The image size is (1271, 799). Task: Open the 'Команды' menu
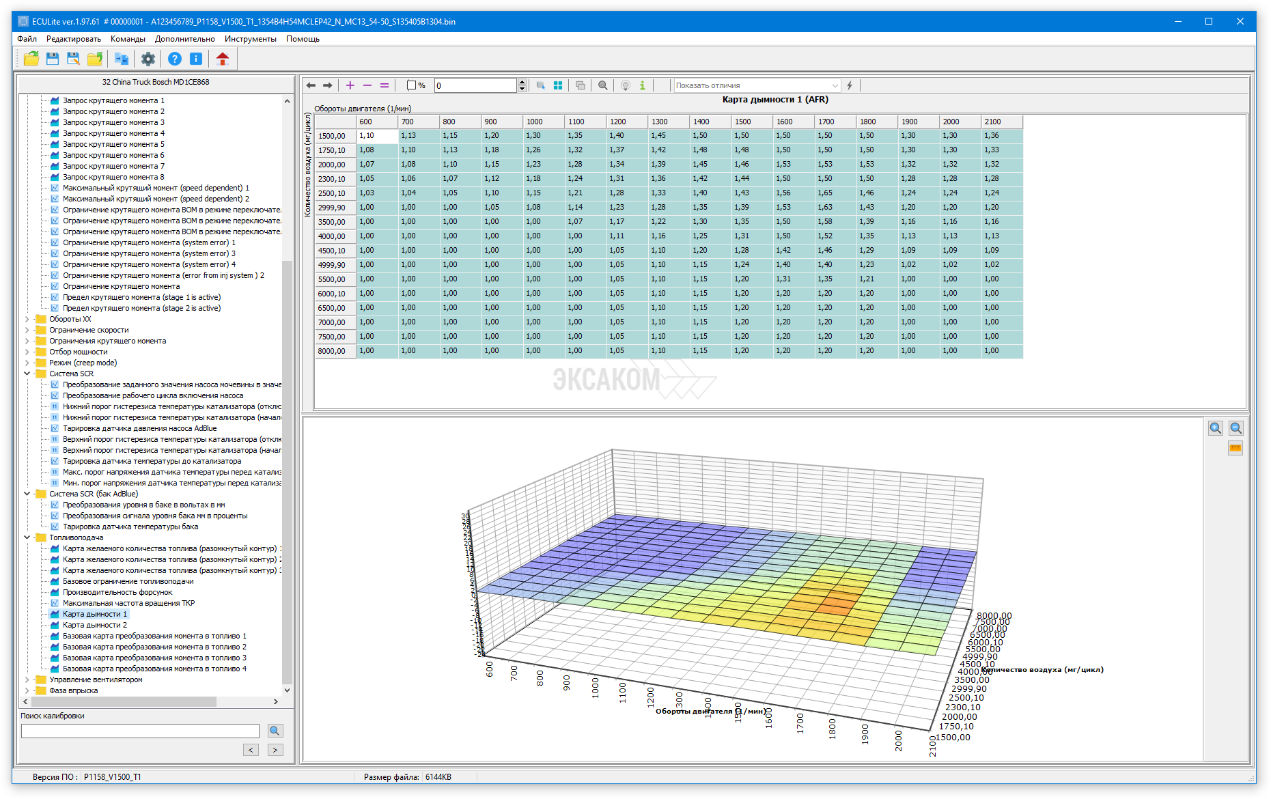pos(128,39)
